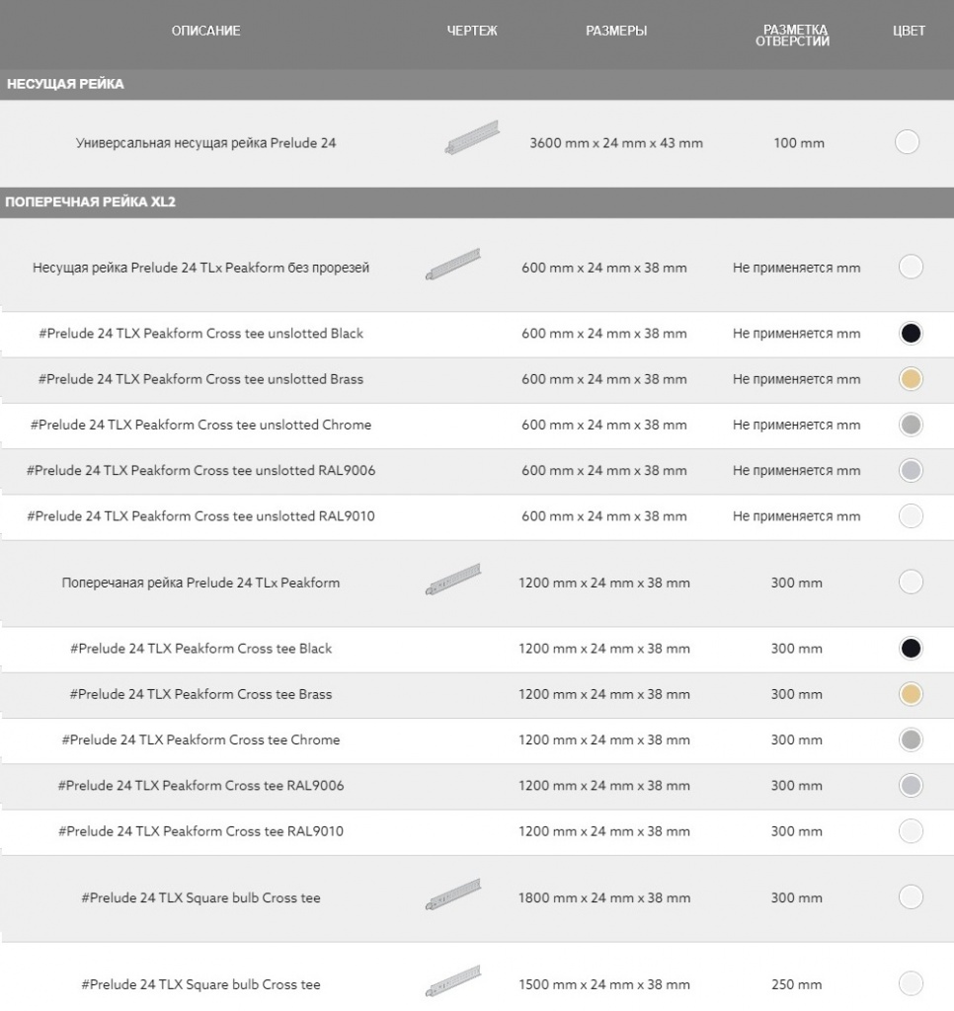Select swatch of Cross tee unslotted RAL9010

911,515
